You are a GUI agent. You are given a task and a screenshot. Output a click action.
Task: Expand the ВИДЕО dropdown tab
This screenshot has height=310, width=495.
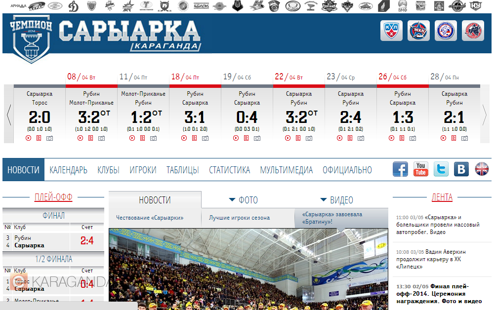[336, 200]
